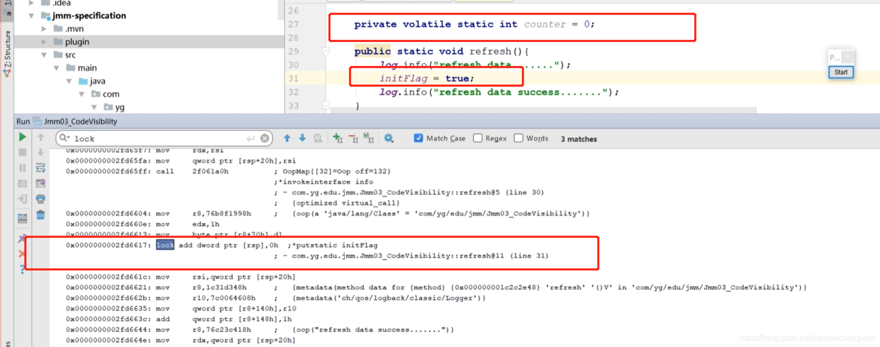Screen dimensions: 880x347
Task: Select all occurrences icon in search bar
Action: [x=369, y=138]
